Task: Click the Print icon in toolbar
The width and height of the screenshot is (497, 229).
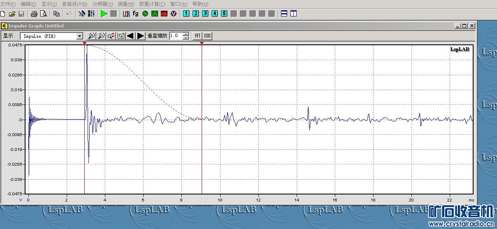Action: tap(34, 14)
